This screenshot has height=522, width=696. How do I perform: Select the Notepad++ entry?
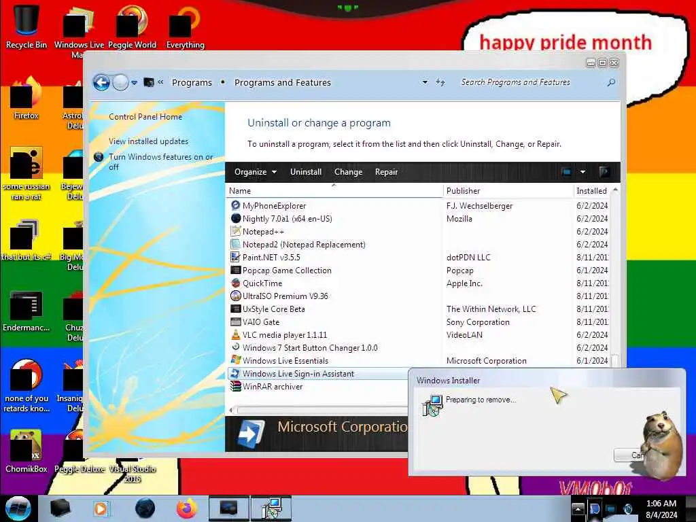tap(263, 232)
